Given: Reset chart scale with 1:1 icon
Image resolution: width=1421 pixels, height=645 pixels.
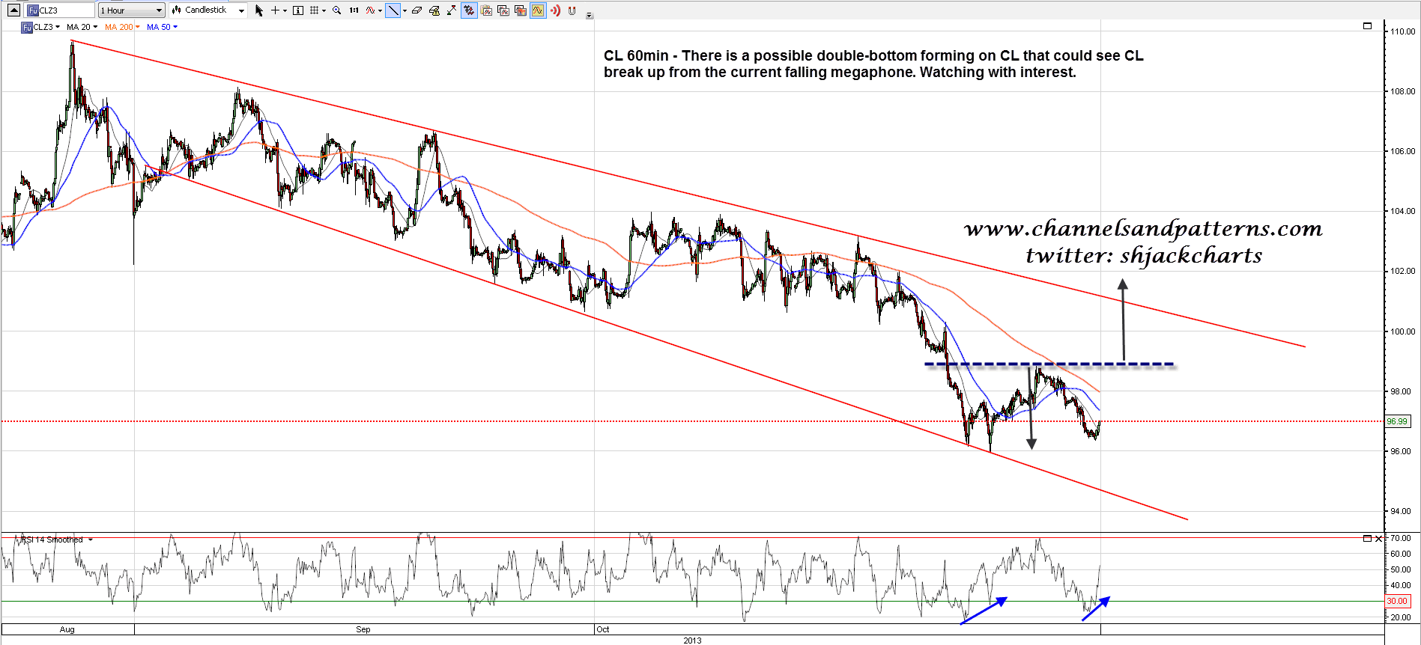Looking at the screenshot, I should coord(354,10).
